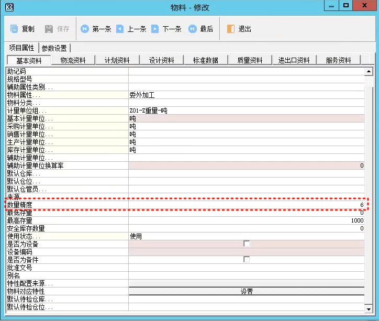379x321 pixels.
Task: Select the 库存计量单位 value 吨
Action: tap(247, 150)
